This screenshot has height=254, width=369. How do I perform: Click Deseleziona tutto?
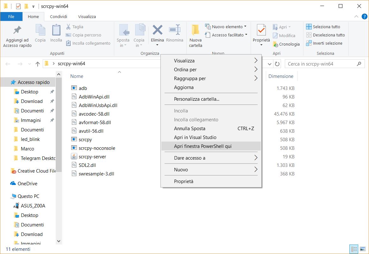(325, 35)
